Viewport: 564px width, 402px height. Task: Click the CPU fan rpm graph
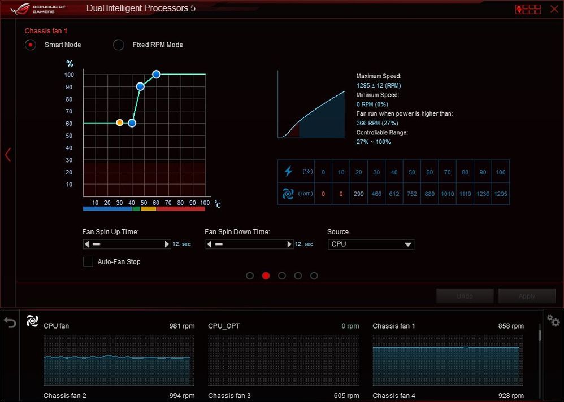[119, 360]
